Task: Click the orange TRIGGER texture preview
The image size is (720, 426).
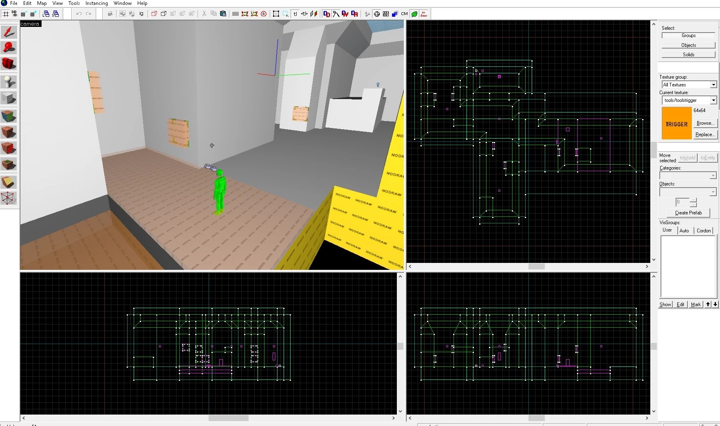Action: tap(676, 124)
